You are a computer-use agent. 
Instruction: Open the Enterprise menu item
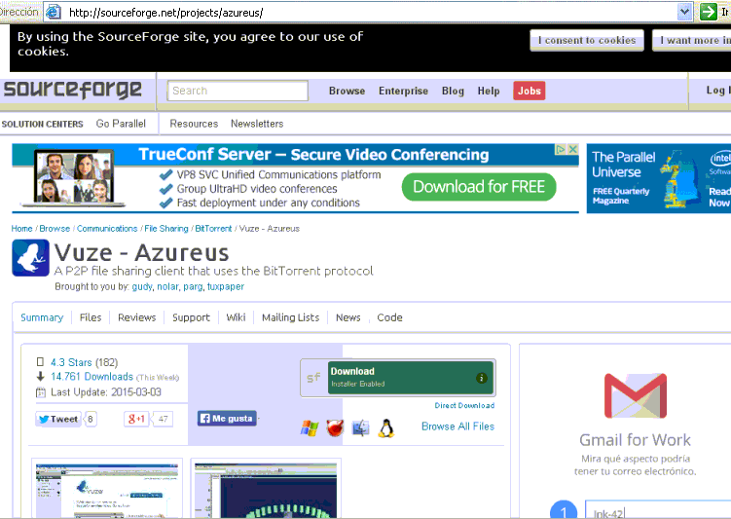pyautogui.click(x=403, y=91)
